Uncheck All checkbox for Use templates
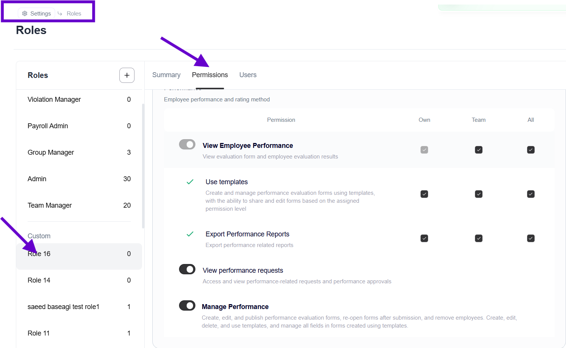 click(530, 194)
